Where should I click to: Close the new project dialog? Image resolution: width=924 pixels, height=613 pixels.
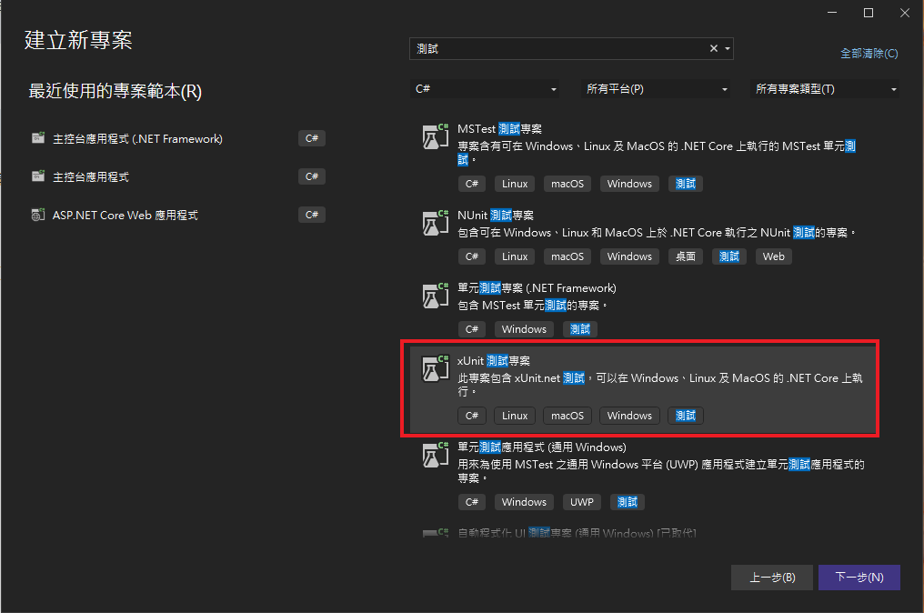point(905,13)
